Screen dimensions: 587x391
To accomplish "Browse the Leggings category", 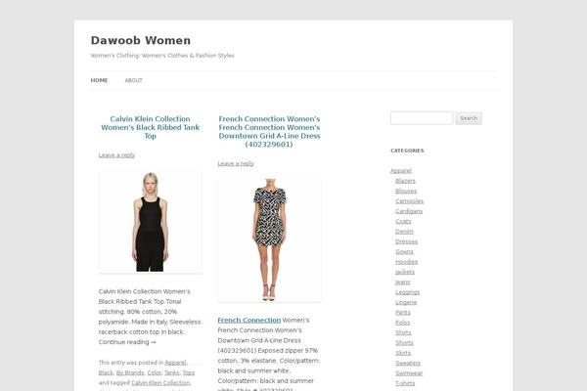I will [x=407, y=292].
